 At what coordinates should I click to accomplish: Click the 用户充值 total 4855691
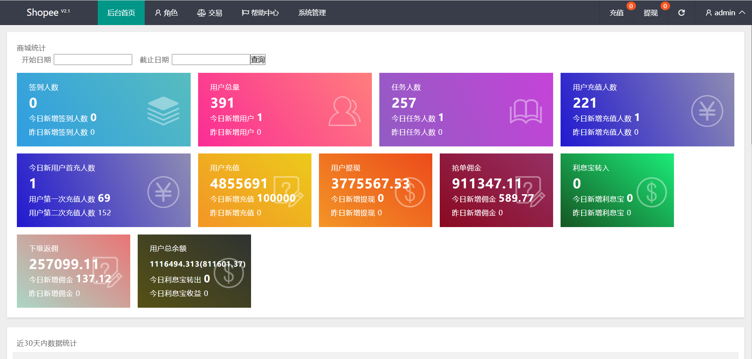(239, 184)
